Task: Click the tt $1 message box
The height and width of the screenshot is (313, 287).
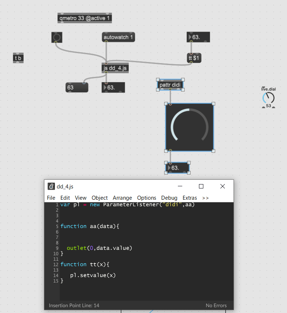Action: pyautogui.click(x=194, y=58)
